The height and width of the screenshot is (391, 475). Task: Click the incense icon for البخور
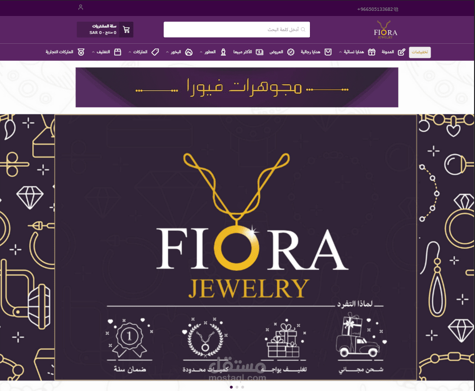[189, 52]
